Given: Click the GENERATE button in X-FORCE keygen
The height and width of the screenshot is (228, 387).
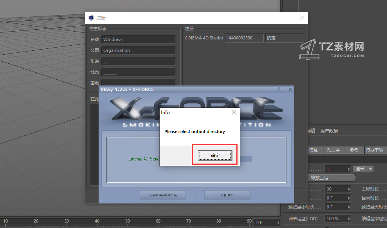Looking at the screenshot, I should [x=163, y=195].
